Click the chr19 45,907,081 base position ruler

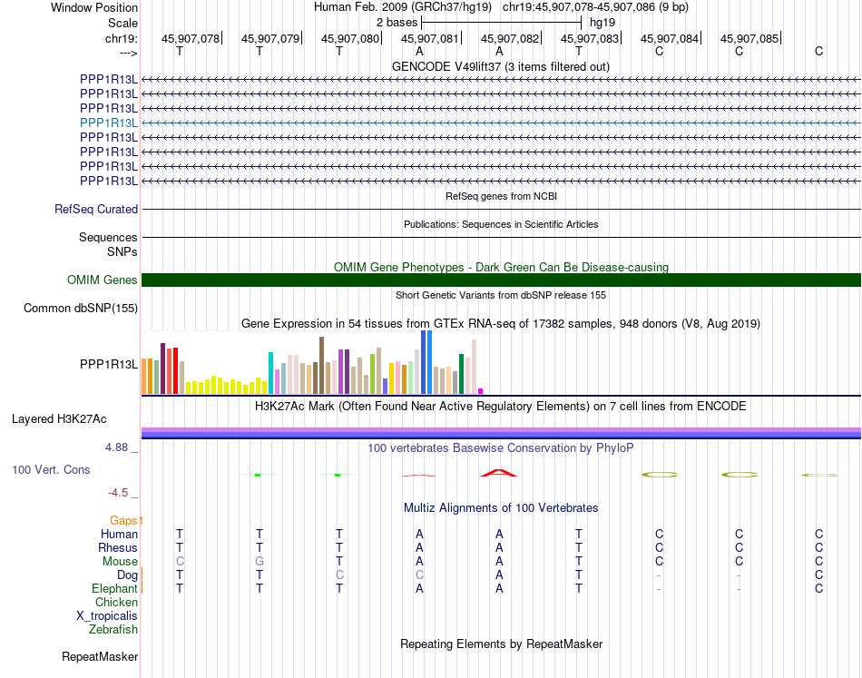pos(429,38)
